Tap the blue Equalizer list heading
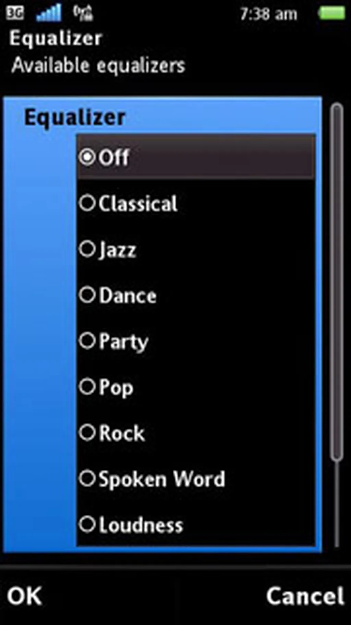 (75, 117)
